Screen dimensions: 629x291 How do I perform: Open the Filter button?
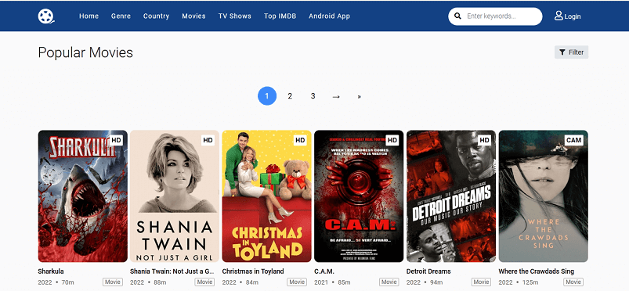571,52
